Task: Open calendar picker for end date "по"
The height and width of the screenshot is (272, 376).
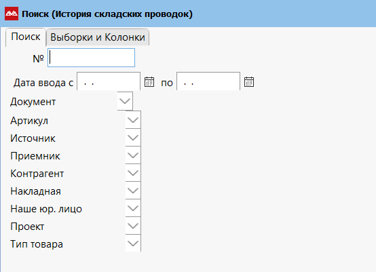Action: [x=249, y=82]
